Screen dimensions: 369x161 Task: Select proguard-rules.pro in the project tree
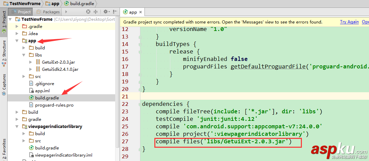[x=54, y=105]
